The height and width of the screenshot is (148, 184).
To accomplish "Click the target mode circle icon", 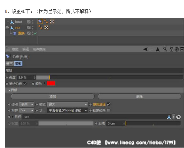I will coord(177,49).
